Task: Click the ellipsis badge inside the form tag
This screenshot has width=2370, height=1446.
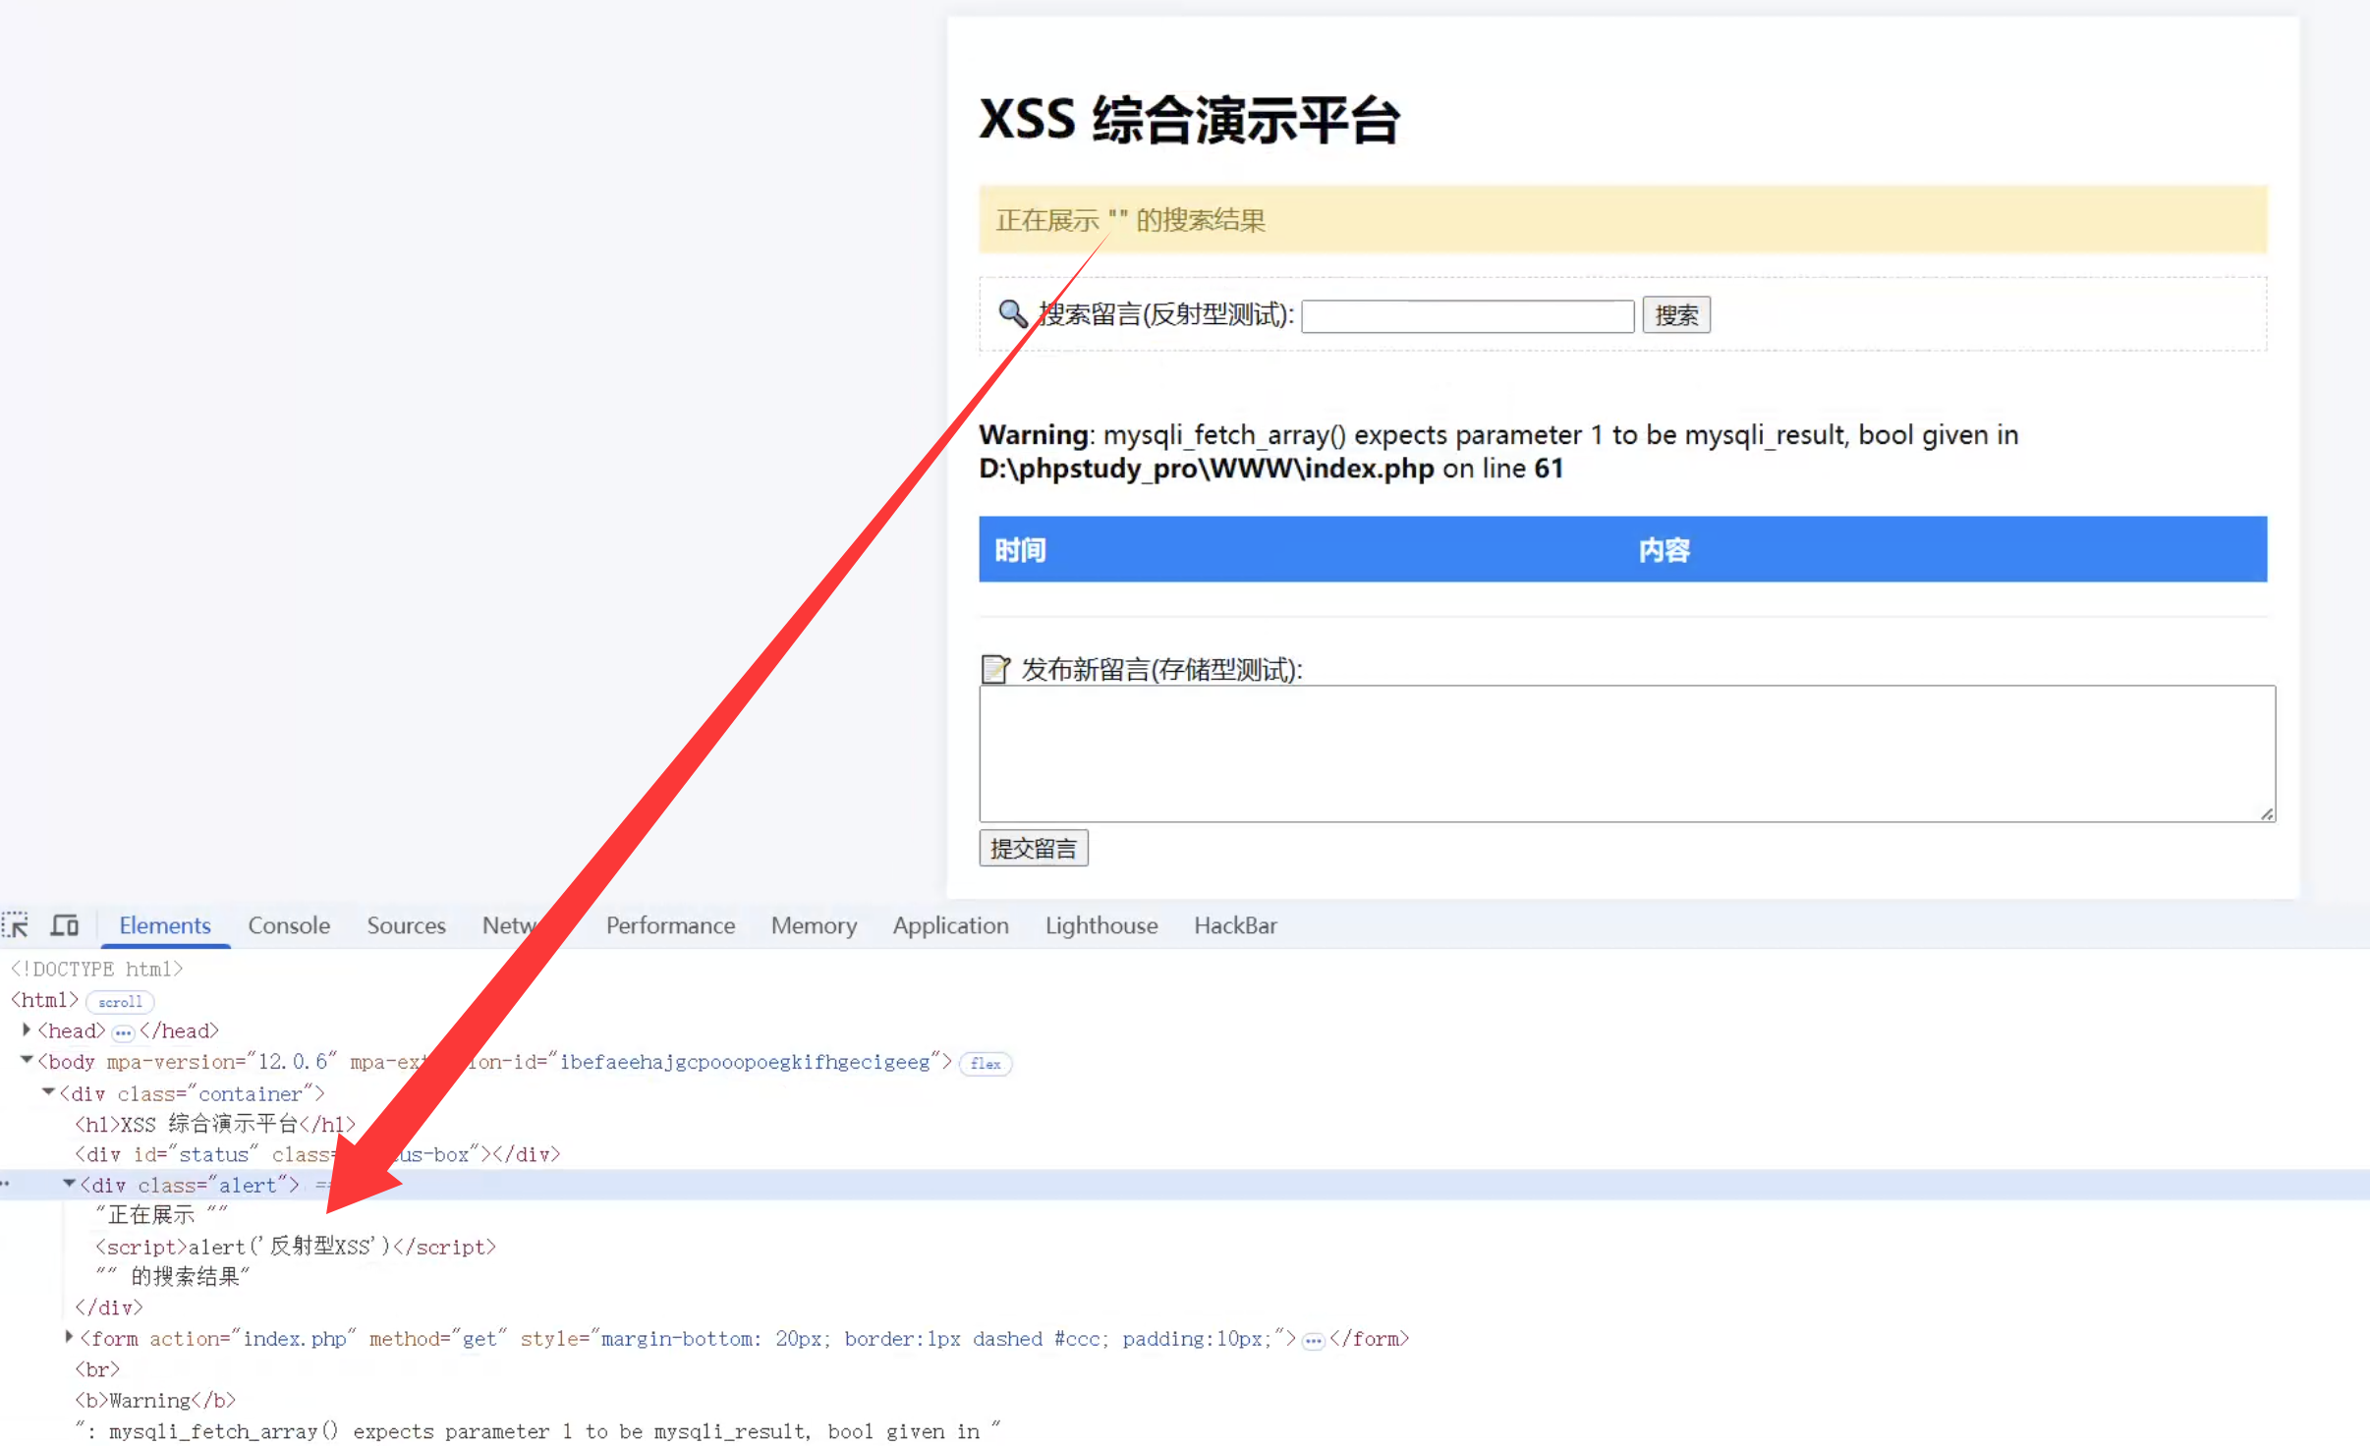Action: [x=1314, y=1340]
